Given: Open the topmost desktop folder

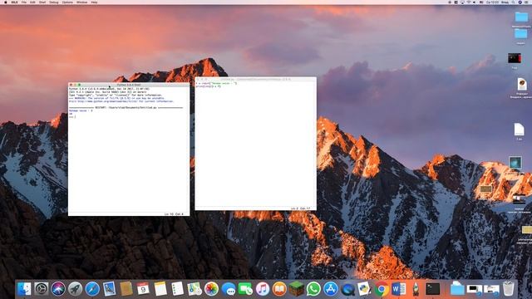Looking at the screenshot, I should click(521, 17).
